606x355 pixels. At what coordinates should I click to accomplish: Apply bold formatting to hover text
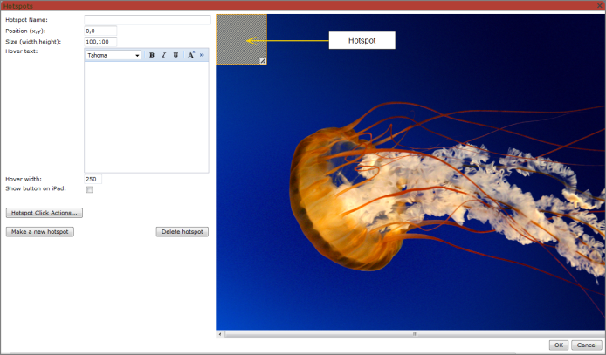pyautogui.click(x=152, y=55)
